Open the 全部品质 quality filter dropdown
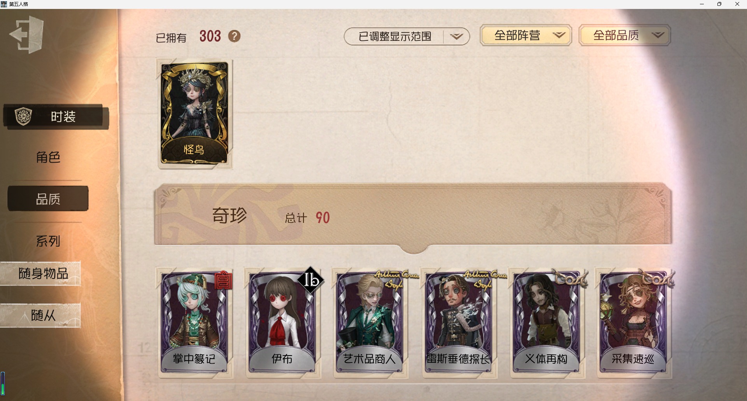747x401 pixels. click(x=624, y=35)
